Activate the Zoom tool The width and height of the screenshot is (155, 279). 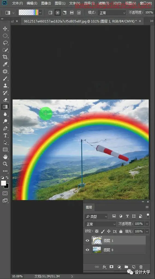(x=5, y=164)
